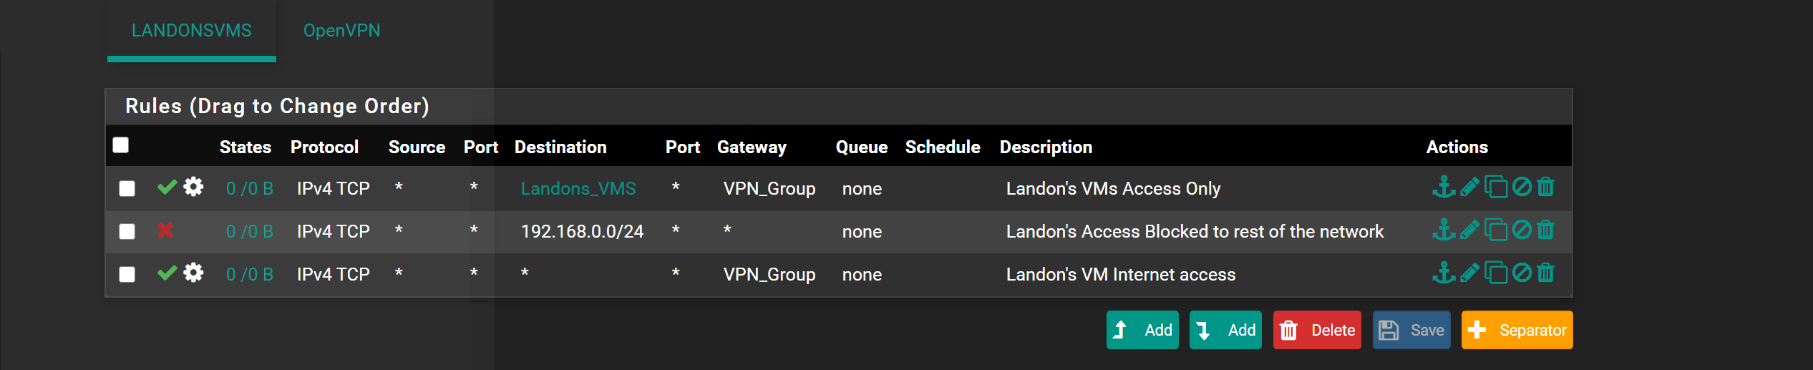The width and height of the screenshot is (1813, 370).
Task: Select checkbox for 192.168.0.0/24 block rule
Action: coord(127,231)
